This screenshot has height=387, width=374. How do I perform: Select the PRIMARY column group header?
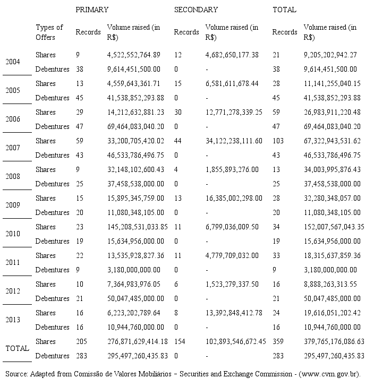click(x=92, y=10)
